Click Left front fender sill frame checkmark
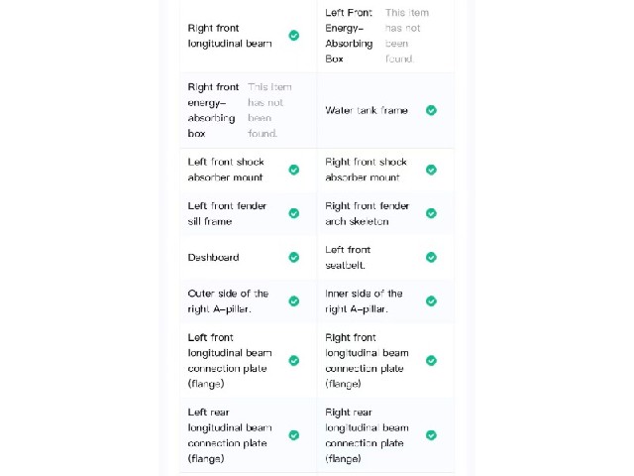 click(294, 213)
